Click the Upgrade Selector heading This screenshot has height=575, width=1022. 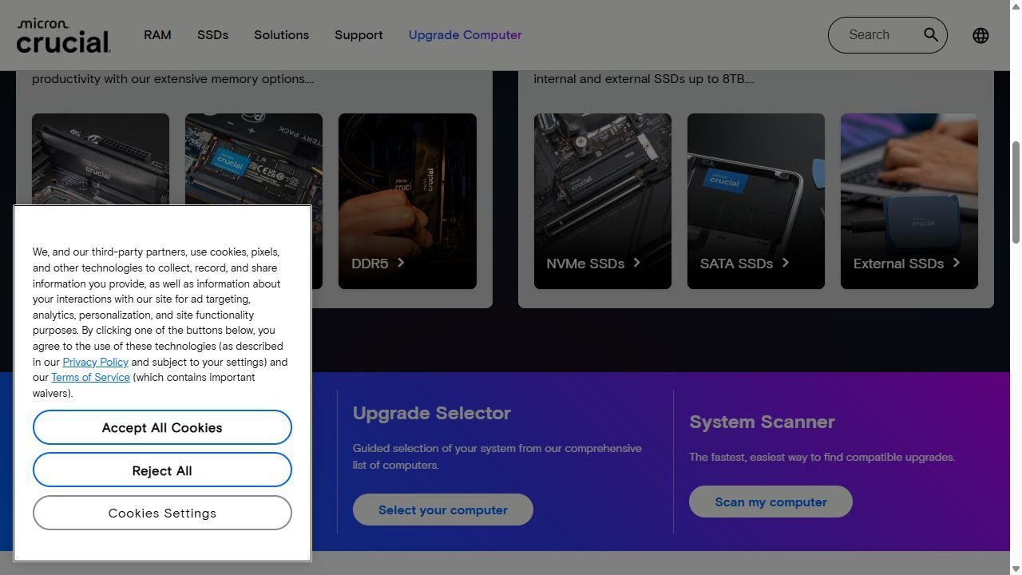(x=432, y=413)
